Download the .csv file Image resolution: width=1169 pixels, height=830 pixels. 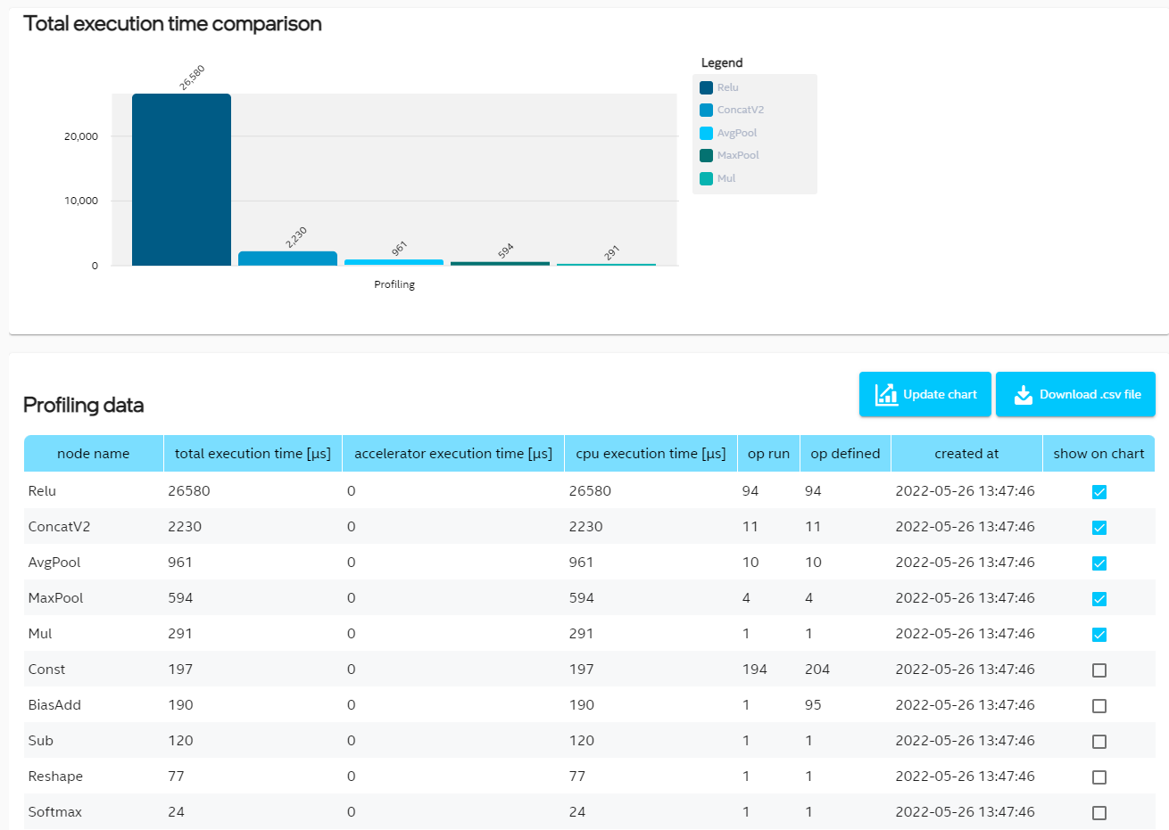coord(1075,394)
